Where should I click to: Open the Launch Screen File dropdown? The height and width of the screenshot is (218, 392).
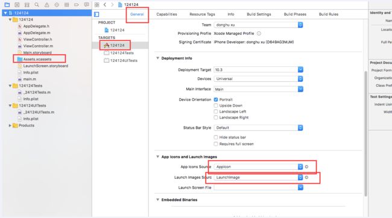[259, 187]
